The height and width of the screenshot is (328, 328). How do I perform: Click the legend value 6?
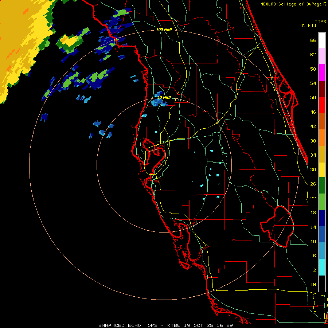(314, 256)
